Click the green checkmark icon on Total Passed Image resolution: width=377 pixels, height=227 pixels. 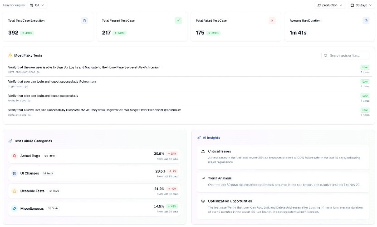[x=178, y=20]
